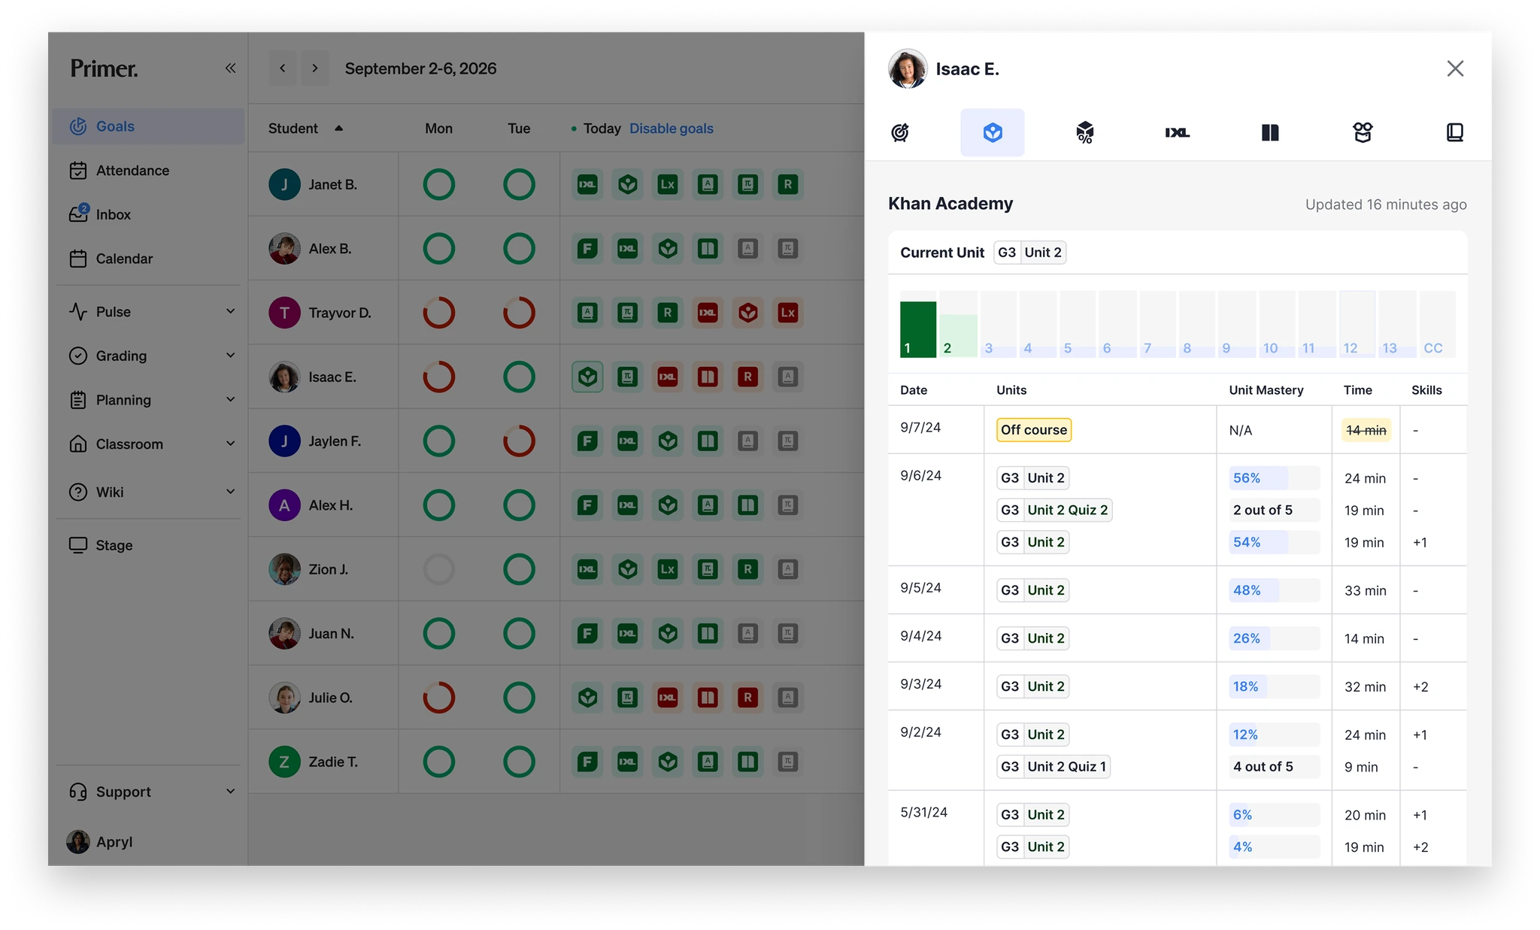Click the Unit Mastery column header
The width and height of the screenshot is (1540, 930).
tap(1266, 390)
